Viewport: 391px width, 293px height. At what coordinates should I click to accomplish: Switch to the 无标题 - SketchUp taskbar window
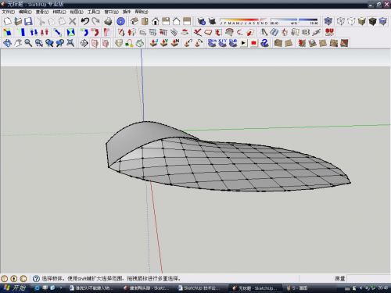point(256,288)
